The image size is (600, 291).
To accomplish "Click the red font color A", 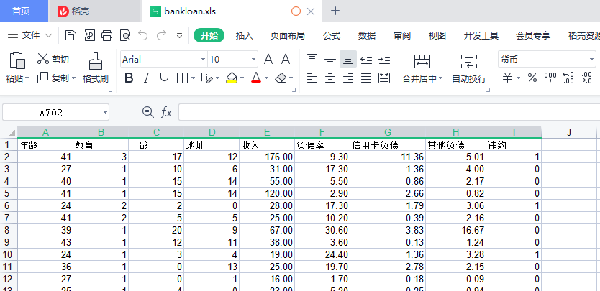I will (x=256, y=78).
